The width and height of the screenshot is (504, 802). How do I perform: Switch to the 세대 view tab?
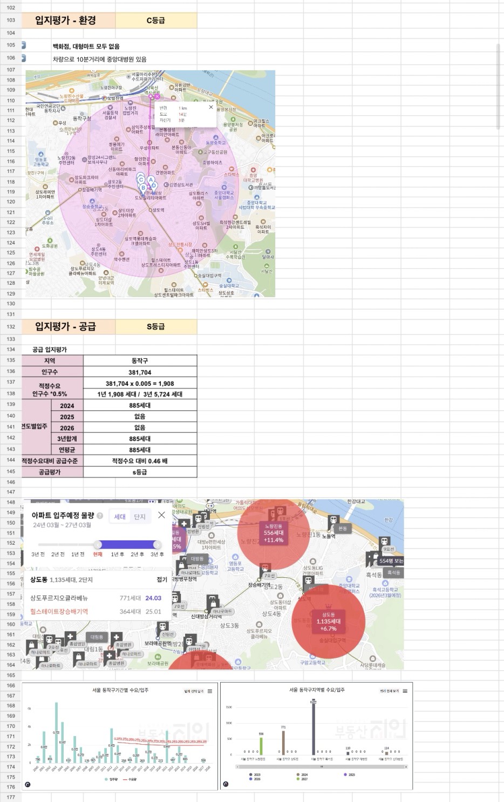click(120, 517)
